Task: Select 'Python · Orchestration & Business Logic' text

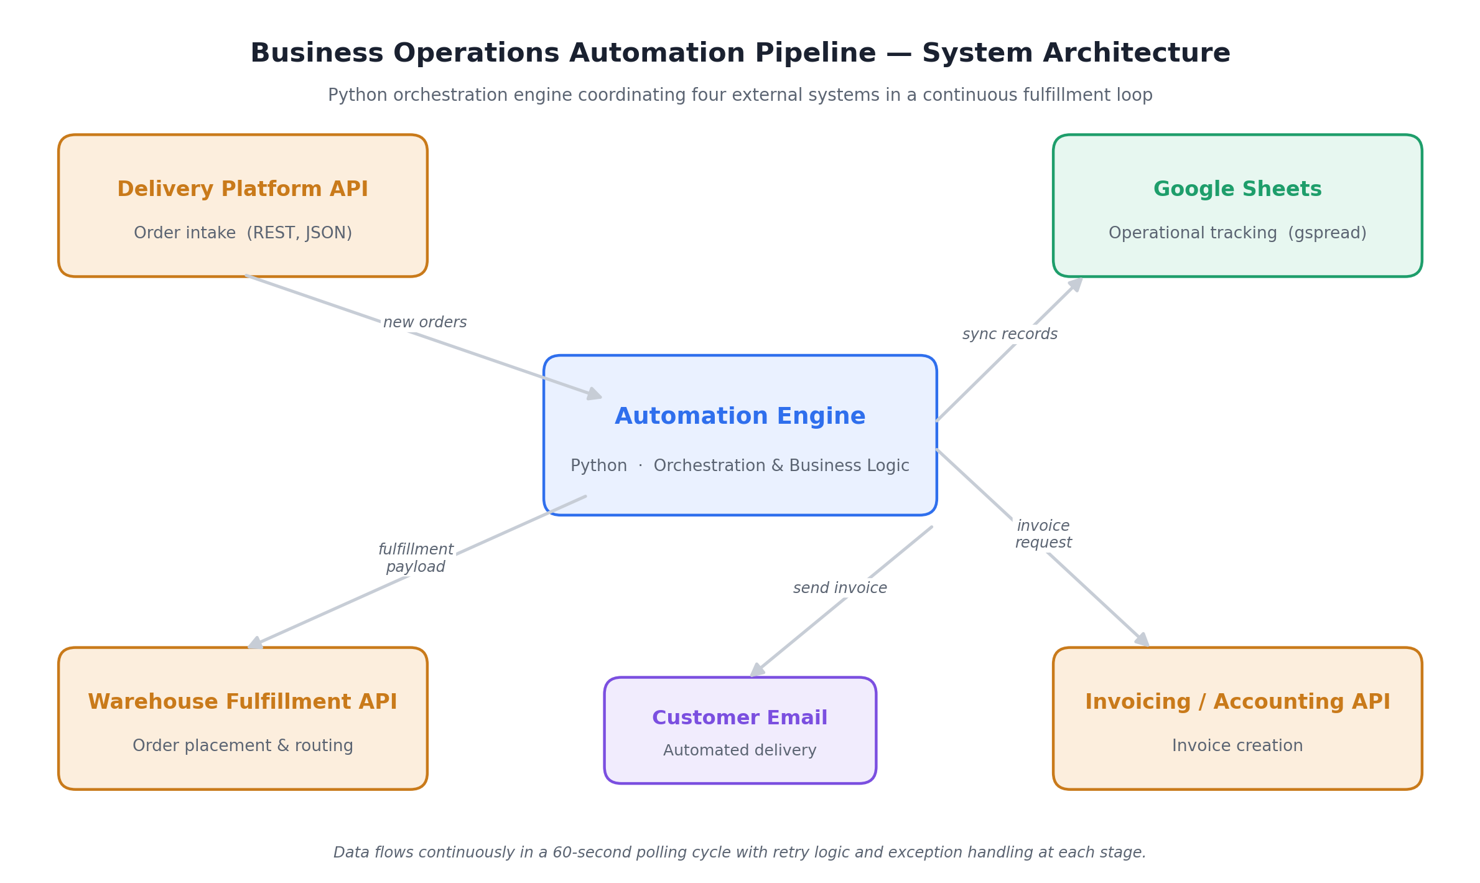Action: tap(740, 466)
